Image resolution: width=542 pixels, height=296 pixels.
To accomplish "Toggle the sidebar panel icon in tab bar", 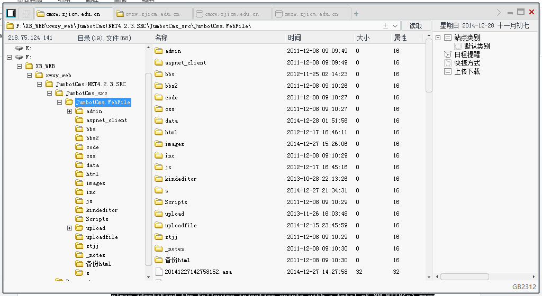I will (11, 13).
